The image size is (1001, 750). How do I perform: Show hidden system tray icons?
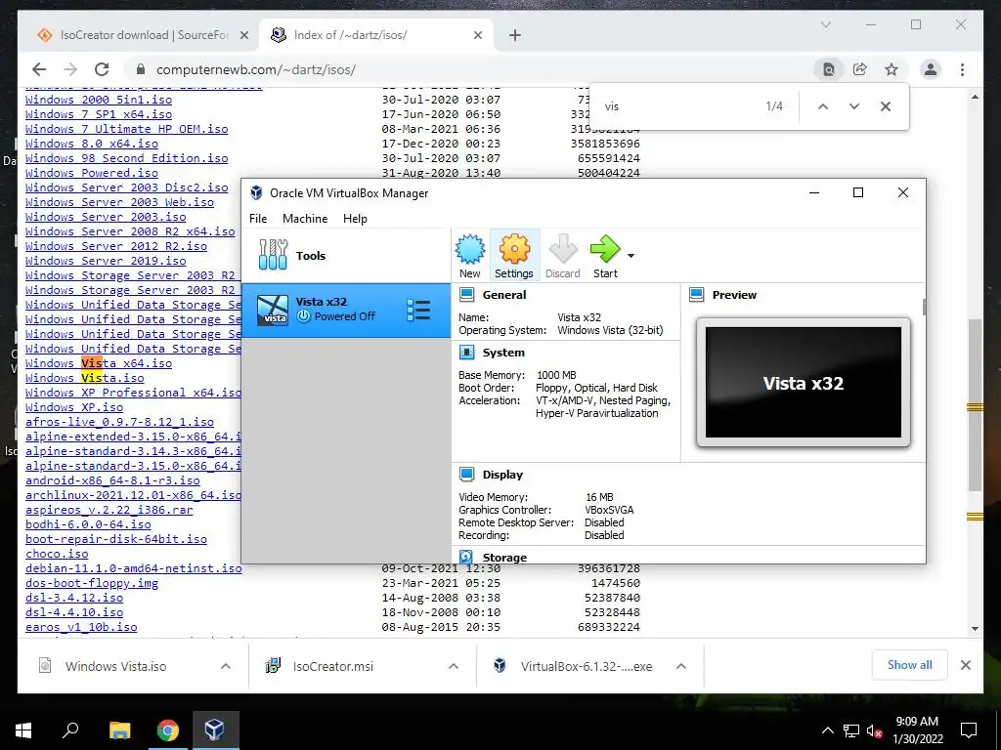pyautogui.click(x=827, y=730)
